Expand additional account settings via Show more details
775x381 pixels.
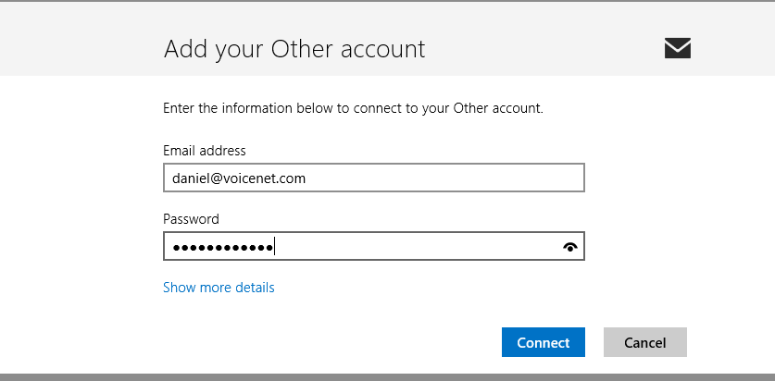click(219, 288)
